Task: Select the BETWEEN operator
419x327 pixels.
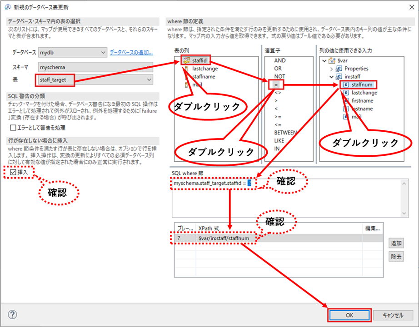Action: 285,133
